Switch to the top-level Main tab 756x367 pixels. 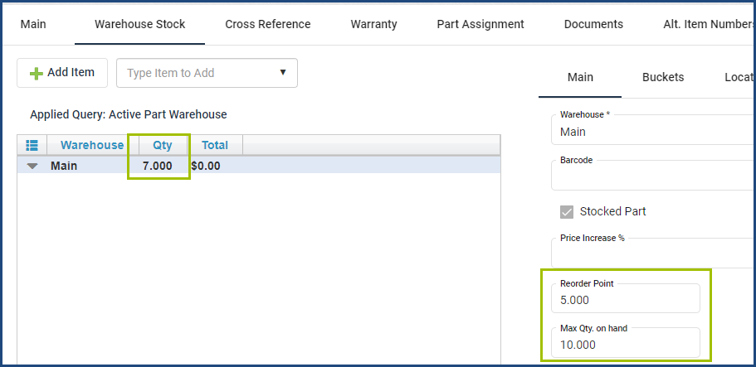pos(33,24)
